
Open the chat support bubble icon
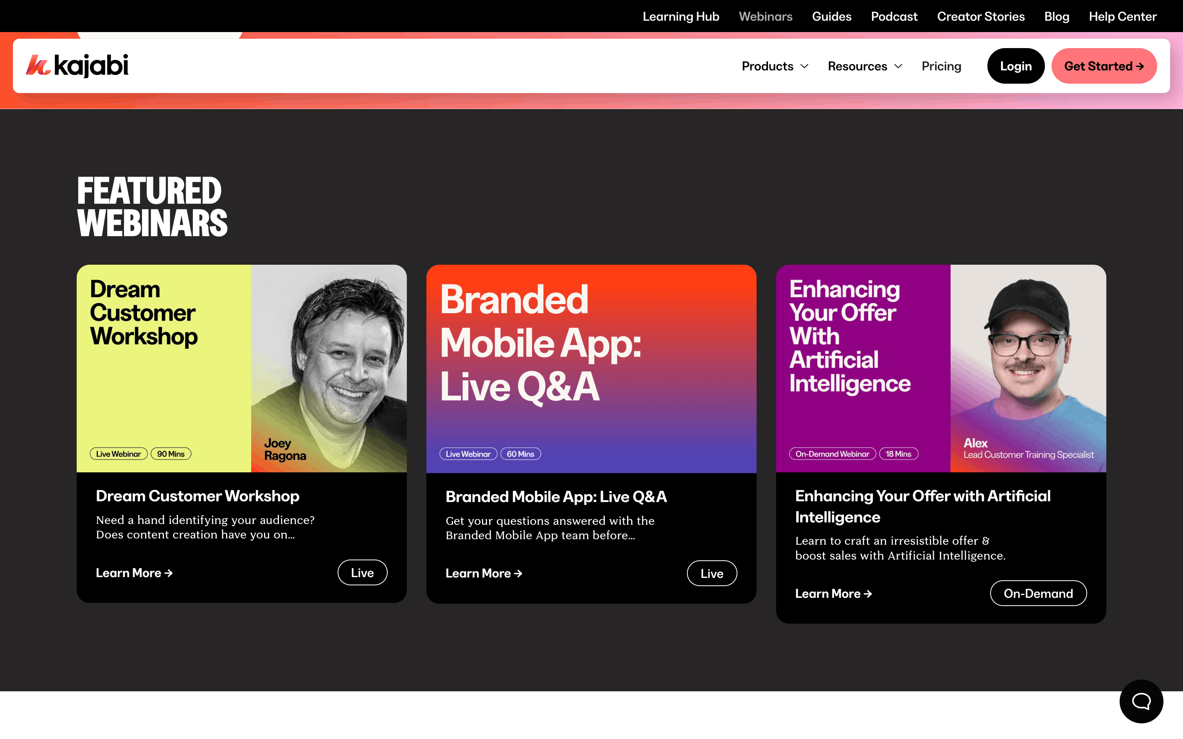1141,701
